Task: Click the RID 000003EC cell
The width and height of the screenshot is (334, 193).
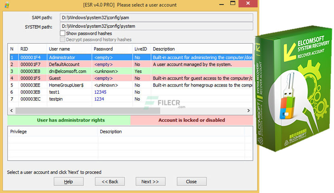Action: coord(30,99)
